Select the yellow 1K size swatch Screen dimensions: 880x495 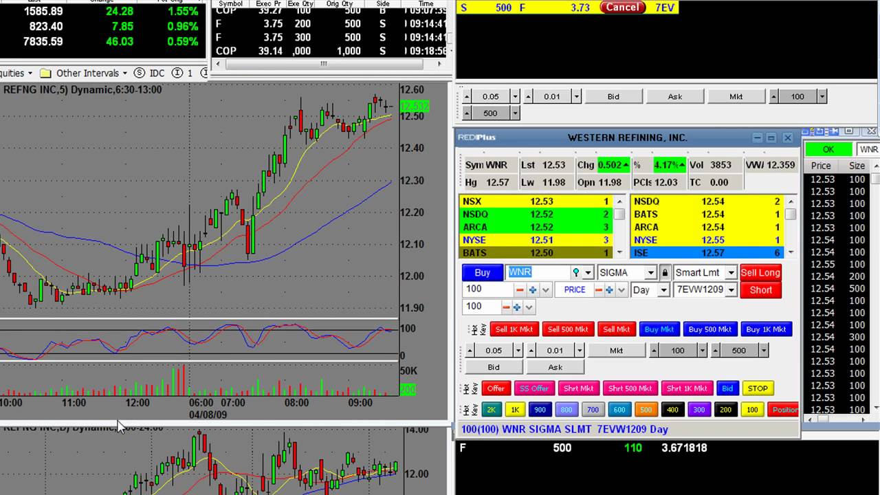(515, 410)
